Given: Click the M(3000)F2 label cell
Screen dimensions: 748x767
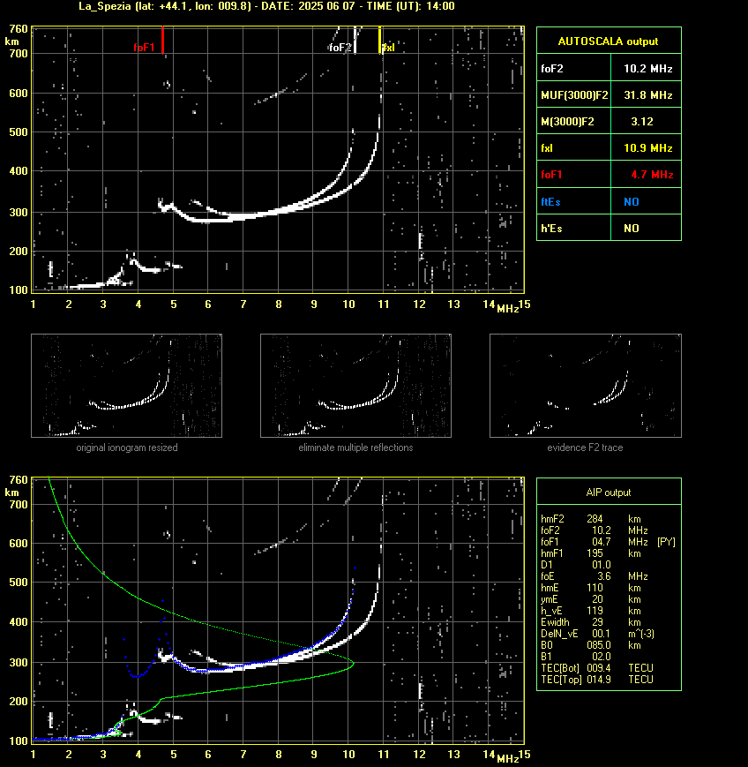Looking at the screenshot, I should 574,121.
